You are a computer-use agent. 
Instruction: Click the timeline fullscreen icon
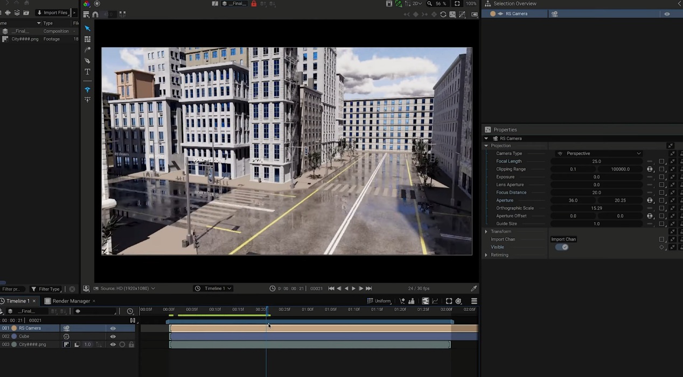(x=449, y=301)
